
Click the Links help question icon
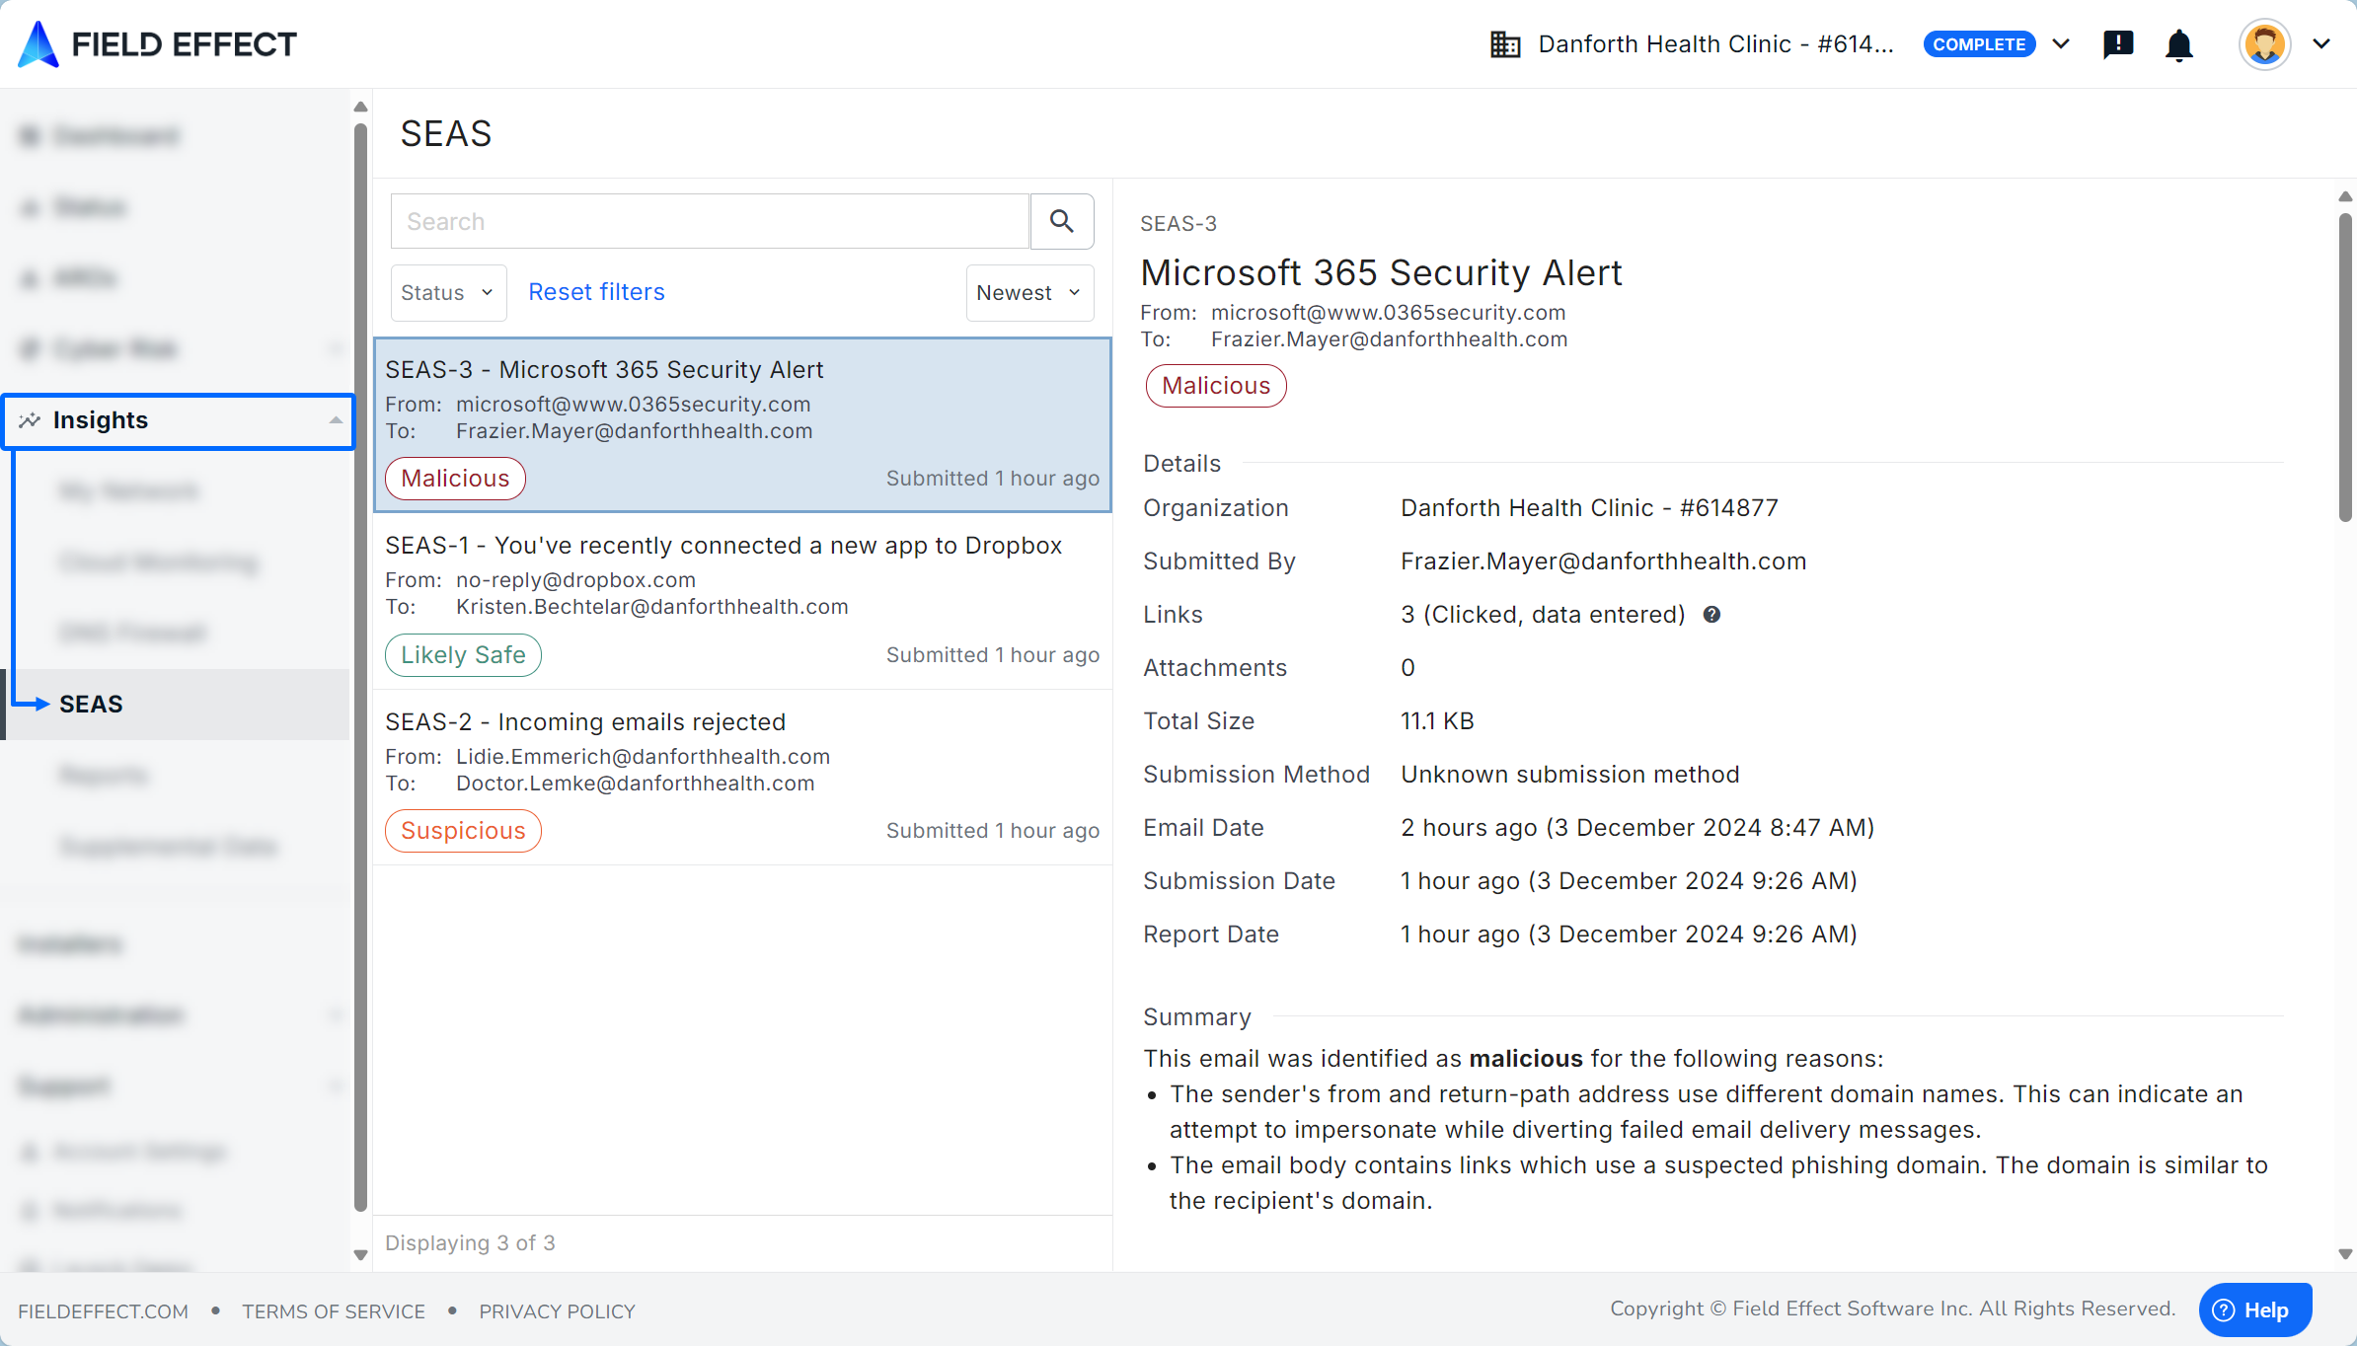coord(1711,615)
